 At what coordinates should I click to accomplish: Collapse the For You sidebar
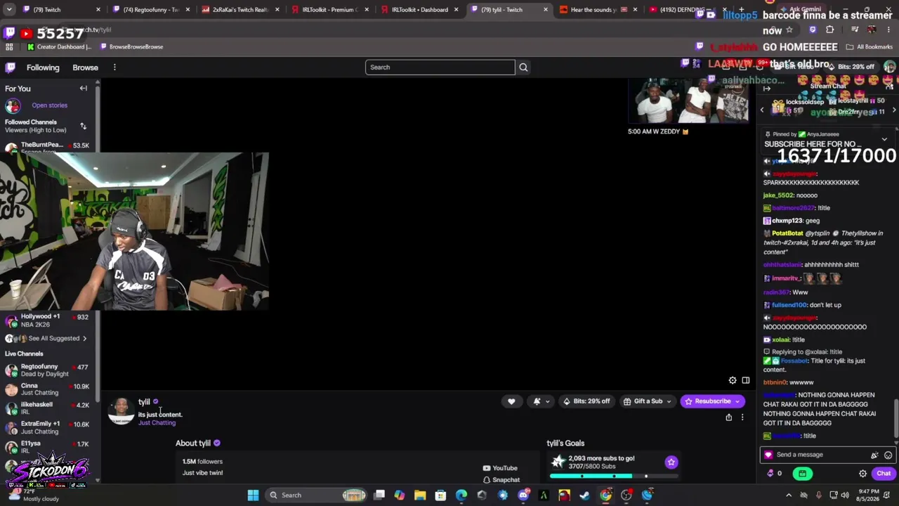tap(83, 89)
